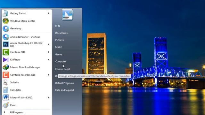
Task: Expand Microsoft Word 2010 recent documents arrow
Action: [49, 97]
